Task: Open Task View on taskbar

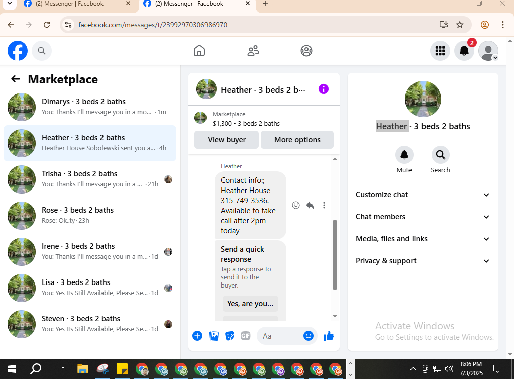Action: [59, 369]
